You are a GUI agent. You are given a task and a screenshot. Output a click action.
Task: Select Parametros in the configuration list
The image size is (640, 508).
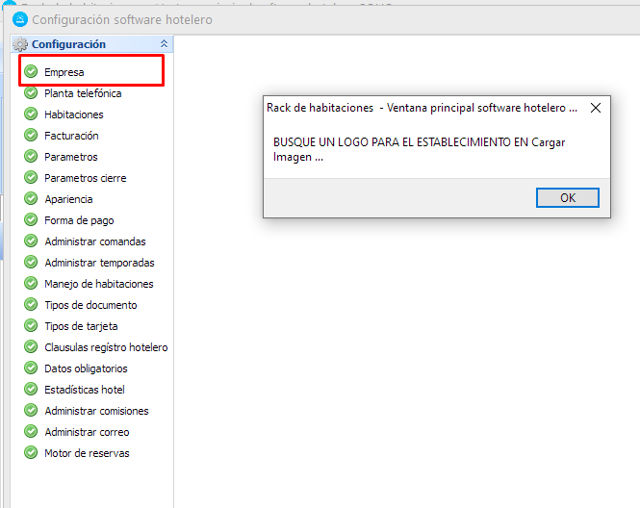click(x=70, y=157)
